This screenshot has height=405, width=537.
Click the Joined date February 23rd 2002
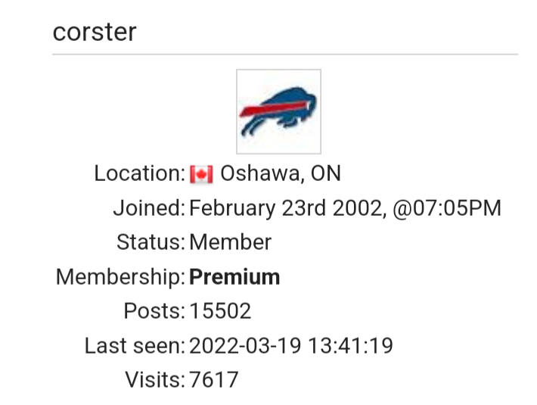point(285,208)
